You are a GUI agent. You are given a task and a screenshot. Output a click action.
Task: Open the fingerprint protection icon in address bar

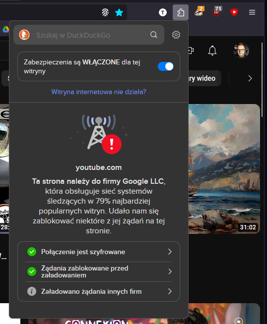click(x=105, y=12)
